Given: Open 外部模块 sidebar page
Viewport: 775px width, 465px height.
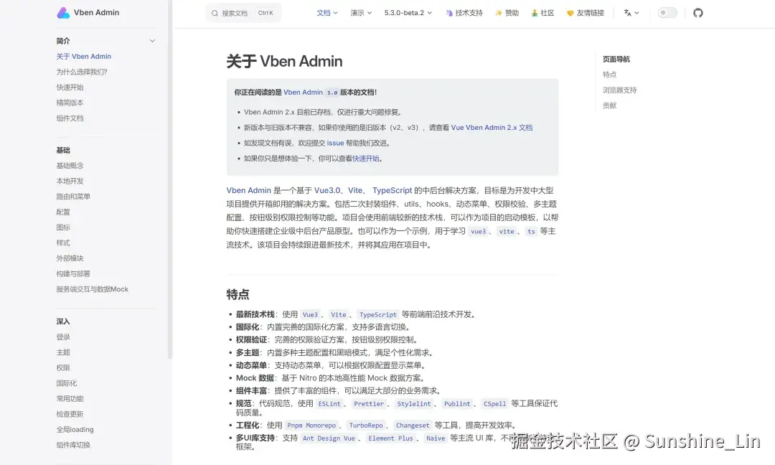Looking at the screenshot, I should pos(70,258).
